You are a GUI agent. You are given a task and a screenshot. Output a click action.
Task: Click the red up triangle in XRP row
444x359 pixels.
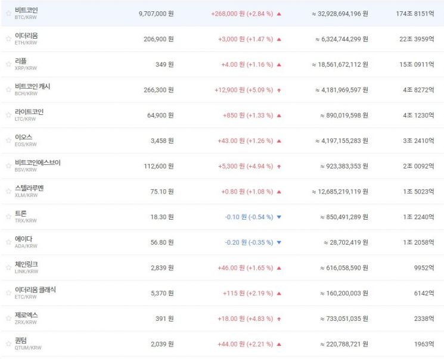click(279, 64)
